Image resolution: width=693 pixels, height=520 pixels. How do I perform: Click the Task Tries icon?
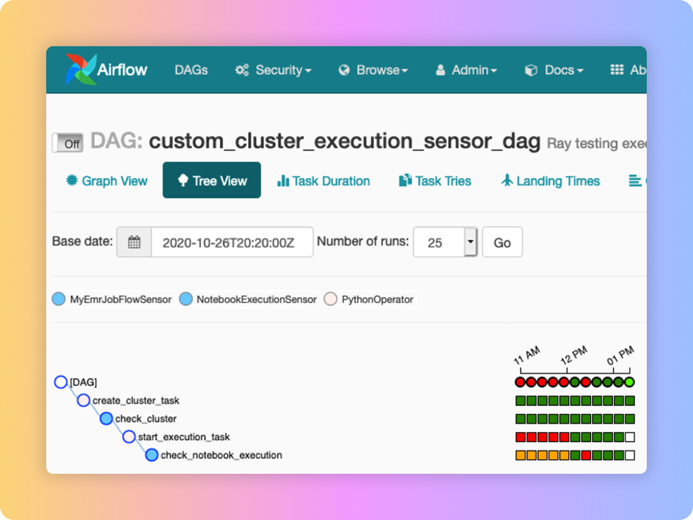404,180
